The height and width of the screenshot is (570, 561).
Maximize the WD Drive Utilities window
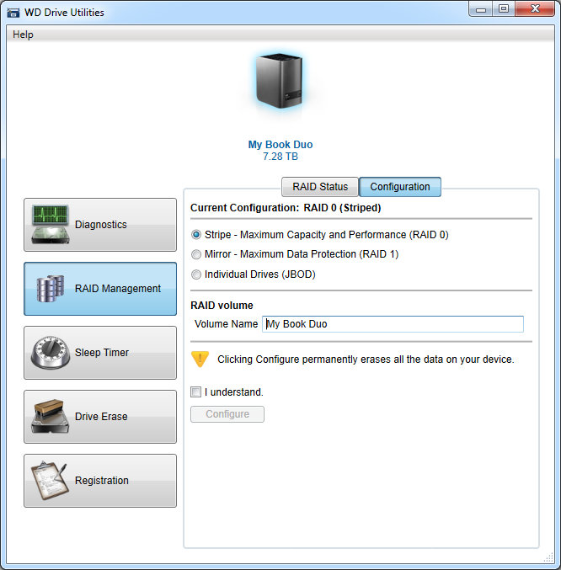504,9
